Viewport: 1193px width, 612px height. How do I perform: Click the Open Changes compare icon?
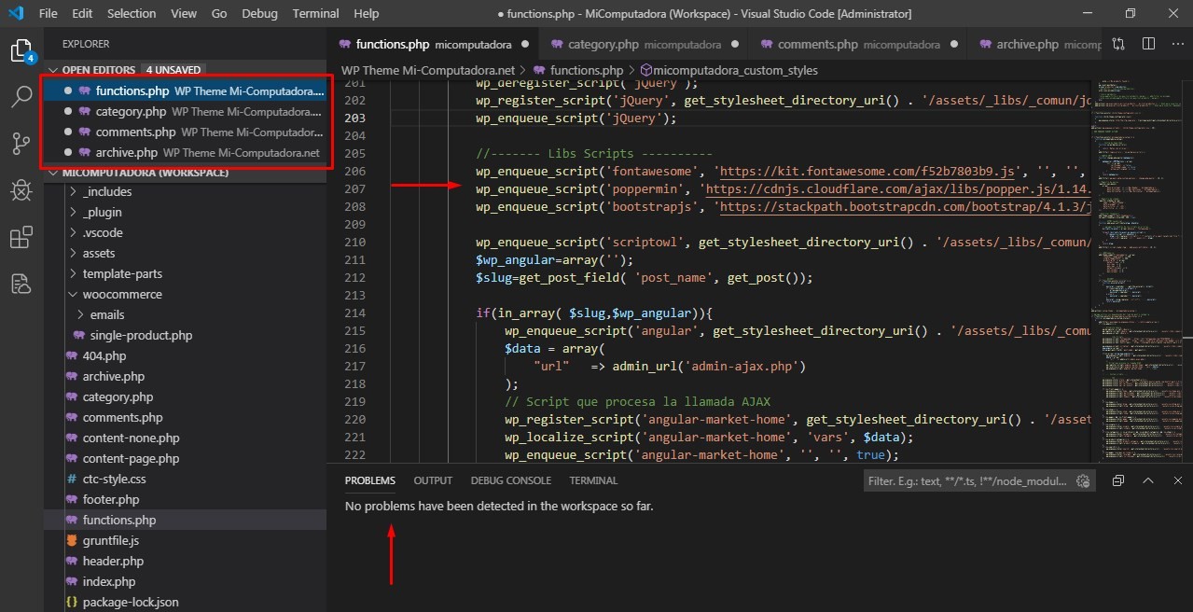pos(1117,44)
